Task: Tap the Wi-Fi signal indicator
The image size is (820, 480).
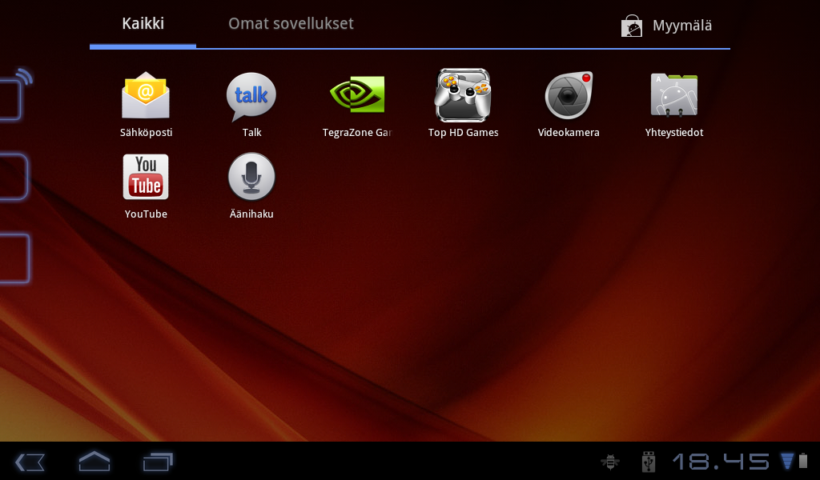Action: pos(787,461)
